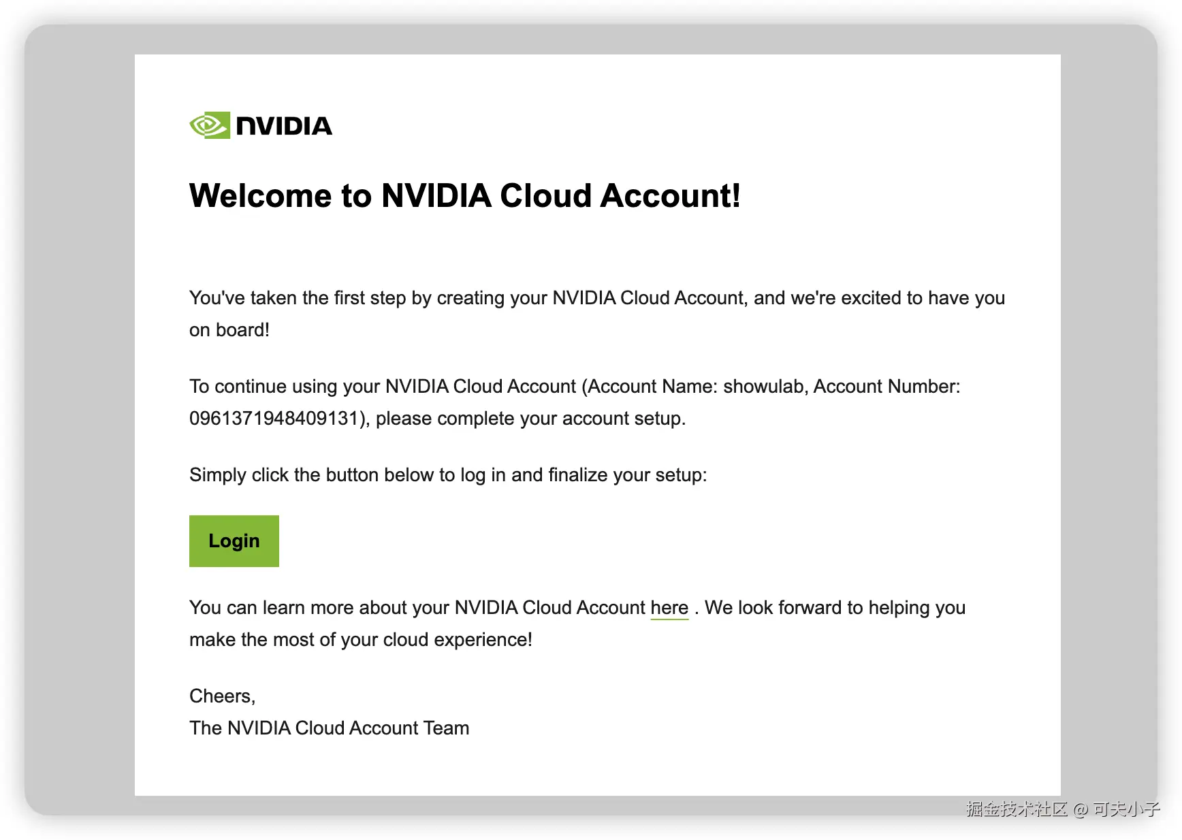Click the text 'on board!'
The height and width of the screenshot is (840, 1182).
[x=229, y=329]
